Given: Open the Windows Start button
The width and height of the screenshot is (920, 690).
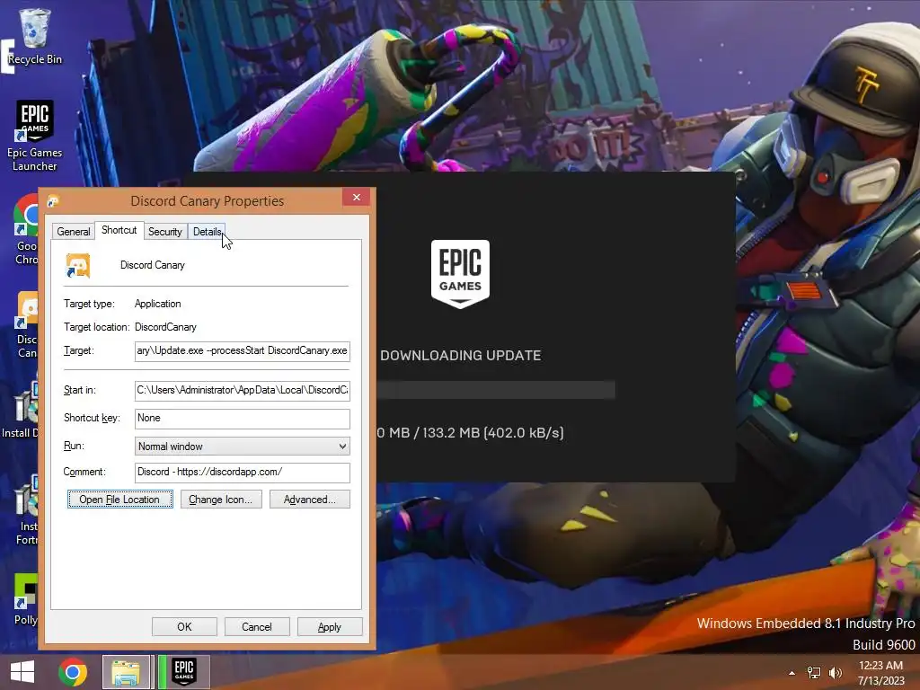Looking at the screenshot, I should (x=22, y=672).
